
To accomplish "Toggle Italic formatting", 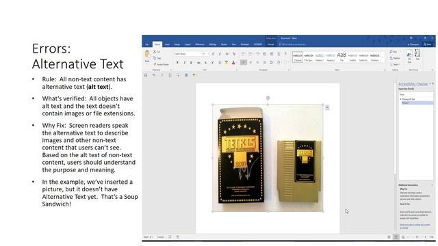I will (x=184, y=62).
